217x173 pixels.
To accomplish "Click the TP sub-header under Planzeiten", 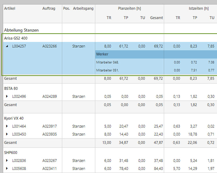I will click(x=126, y=18).
